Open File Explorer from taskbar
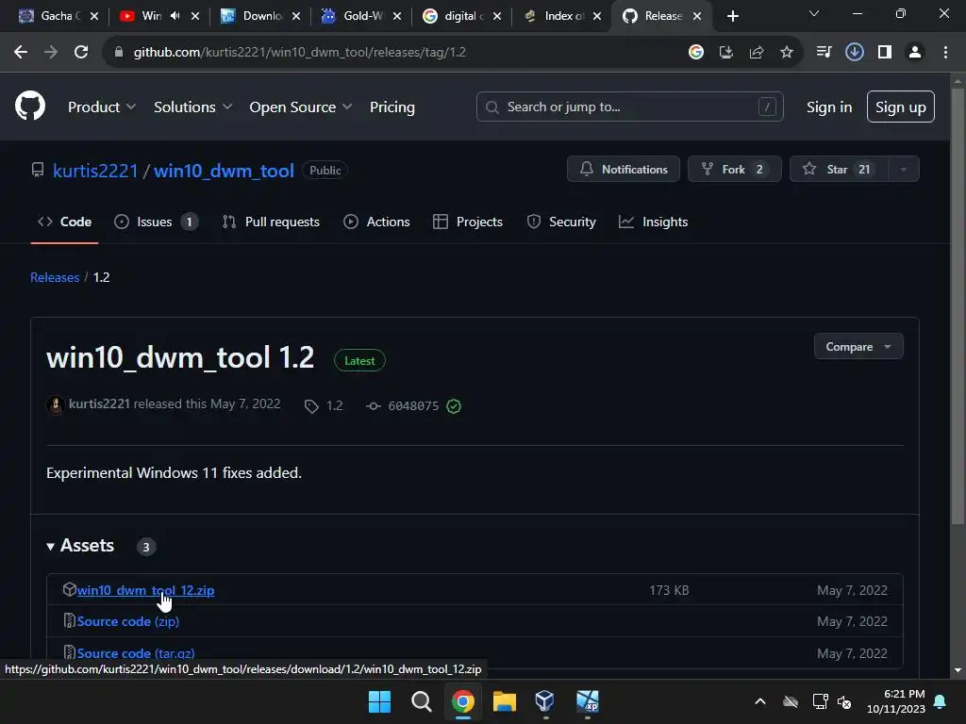The height and width of the screenshot is (724, 966). coord(504,701)
